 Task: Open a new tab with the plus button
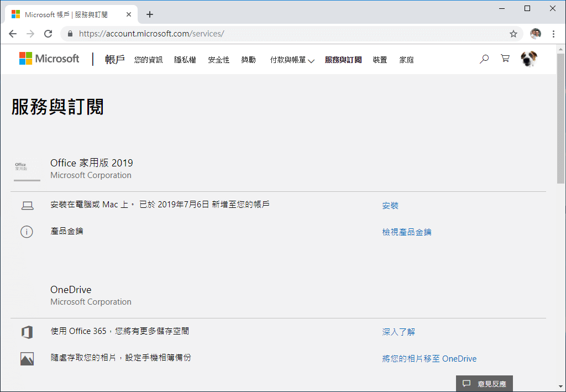click(x=150, y=14)
